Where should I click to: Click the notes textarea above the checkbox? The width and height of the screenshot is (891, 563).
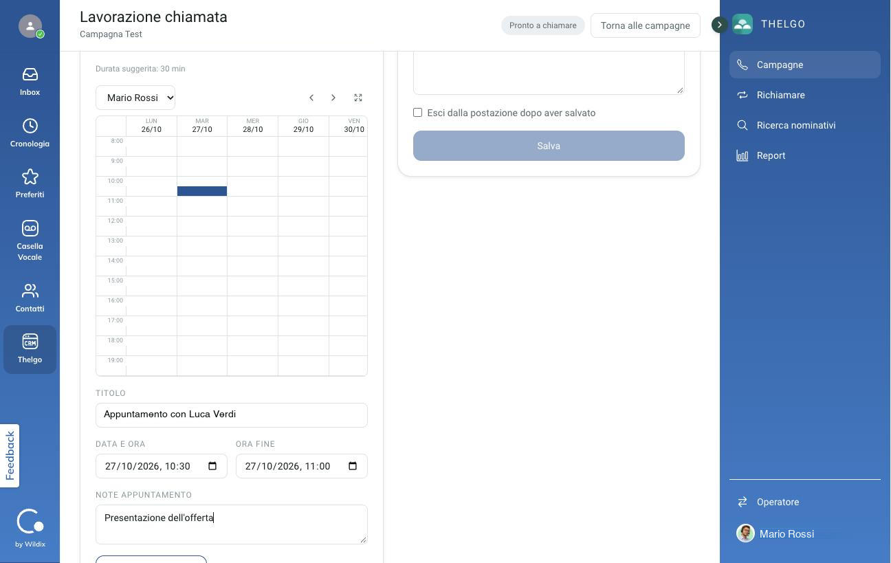549,73
